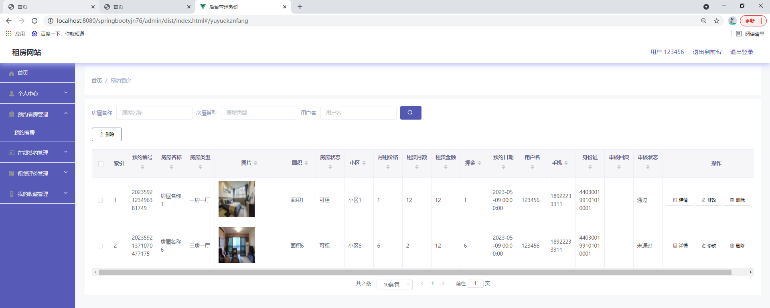The width and height of the screenshot is (770, 308).
Task: Click 删除 for row 2
Action: coord(737,246)
